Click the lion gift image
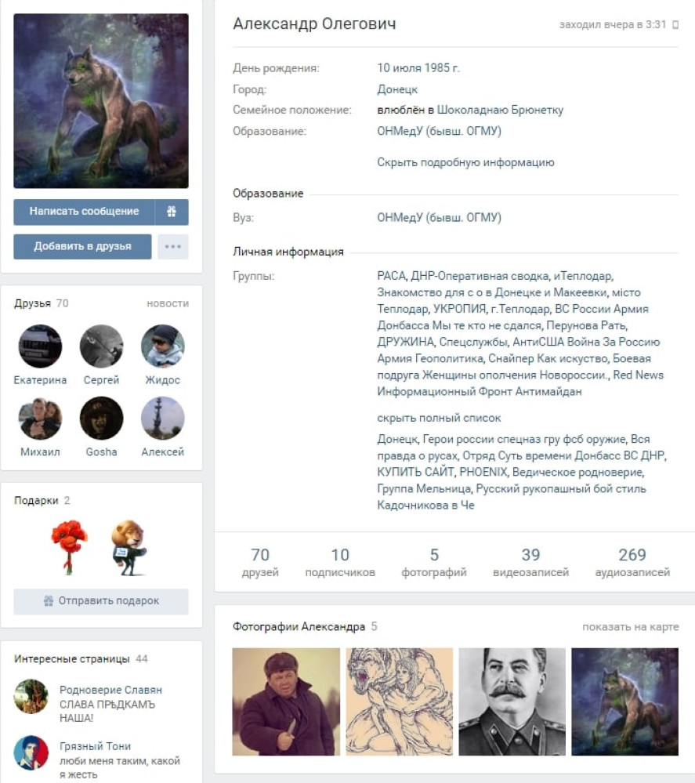Screen dimensions: 695x783 [x=129, y=547]
